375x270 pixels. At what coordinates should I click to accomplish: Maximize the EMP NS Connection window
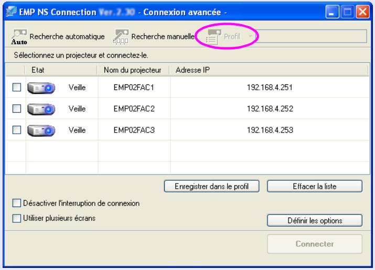347,12
